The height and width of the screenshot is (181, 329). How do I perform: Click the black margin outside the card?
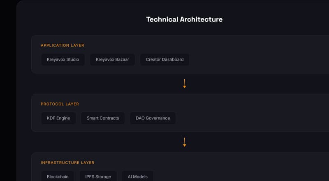coord(8,91)
